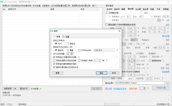Click 参数重置 link
Screen dimensions: 172x106
pos(166,72)
